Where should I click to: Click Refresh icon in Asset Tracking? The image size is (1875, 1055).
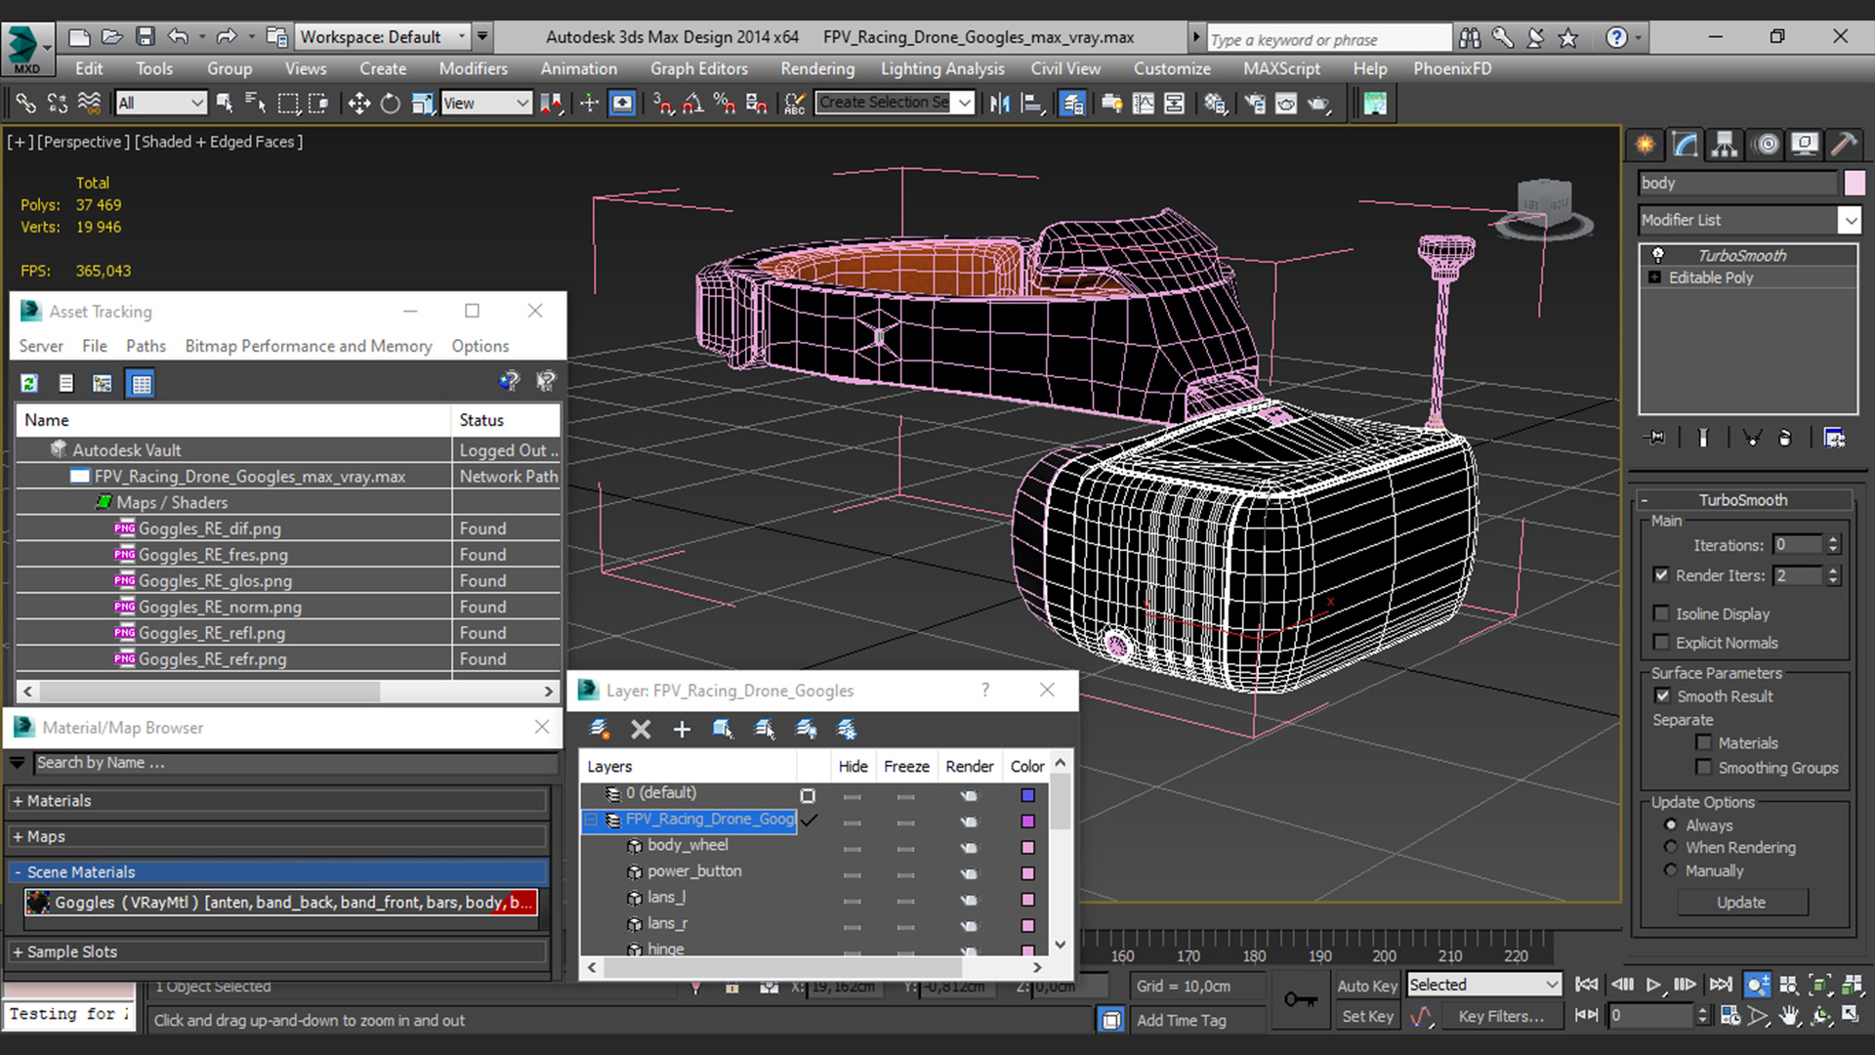point(29,383)
